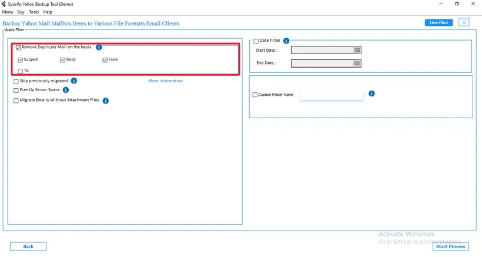Minimize the Sysinfo Yahoo Backup window
Image resolution: width=482 pixels, height=257 pixels.
(441, 4)
